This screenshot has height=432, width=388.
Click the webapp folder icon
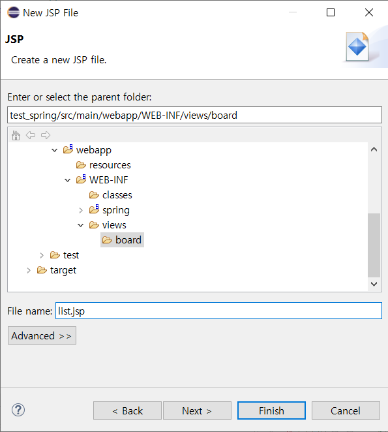click(68, 149)
